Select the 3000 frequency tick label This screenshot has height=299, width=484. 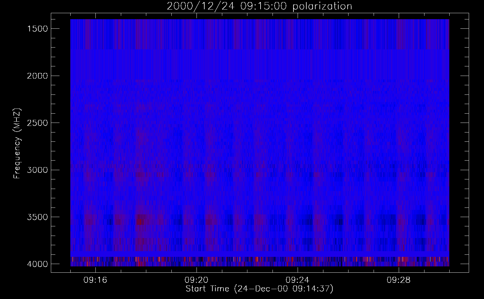[x=37, y=170]
